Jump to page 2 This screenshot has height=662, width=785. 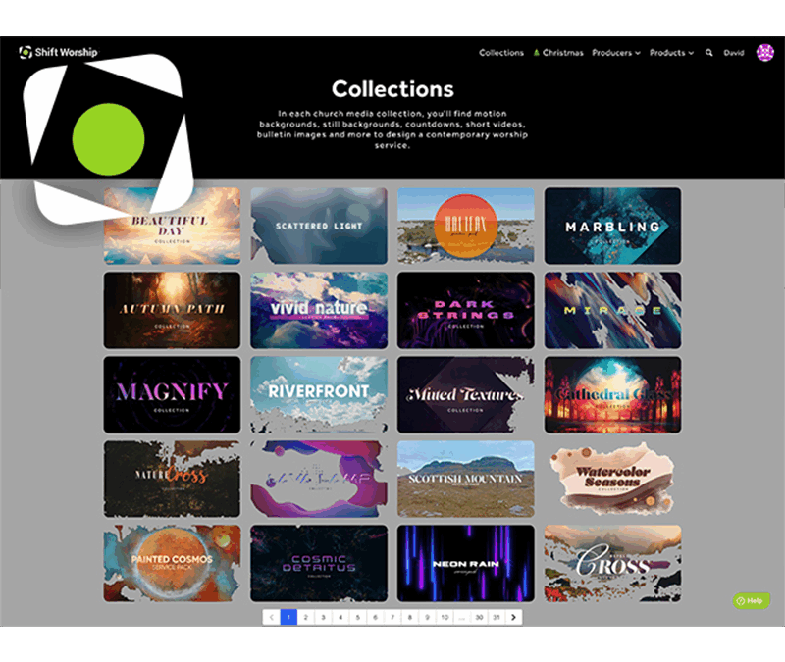(306, 617)
